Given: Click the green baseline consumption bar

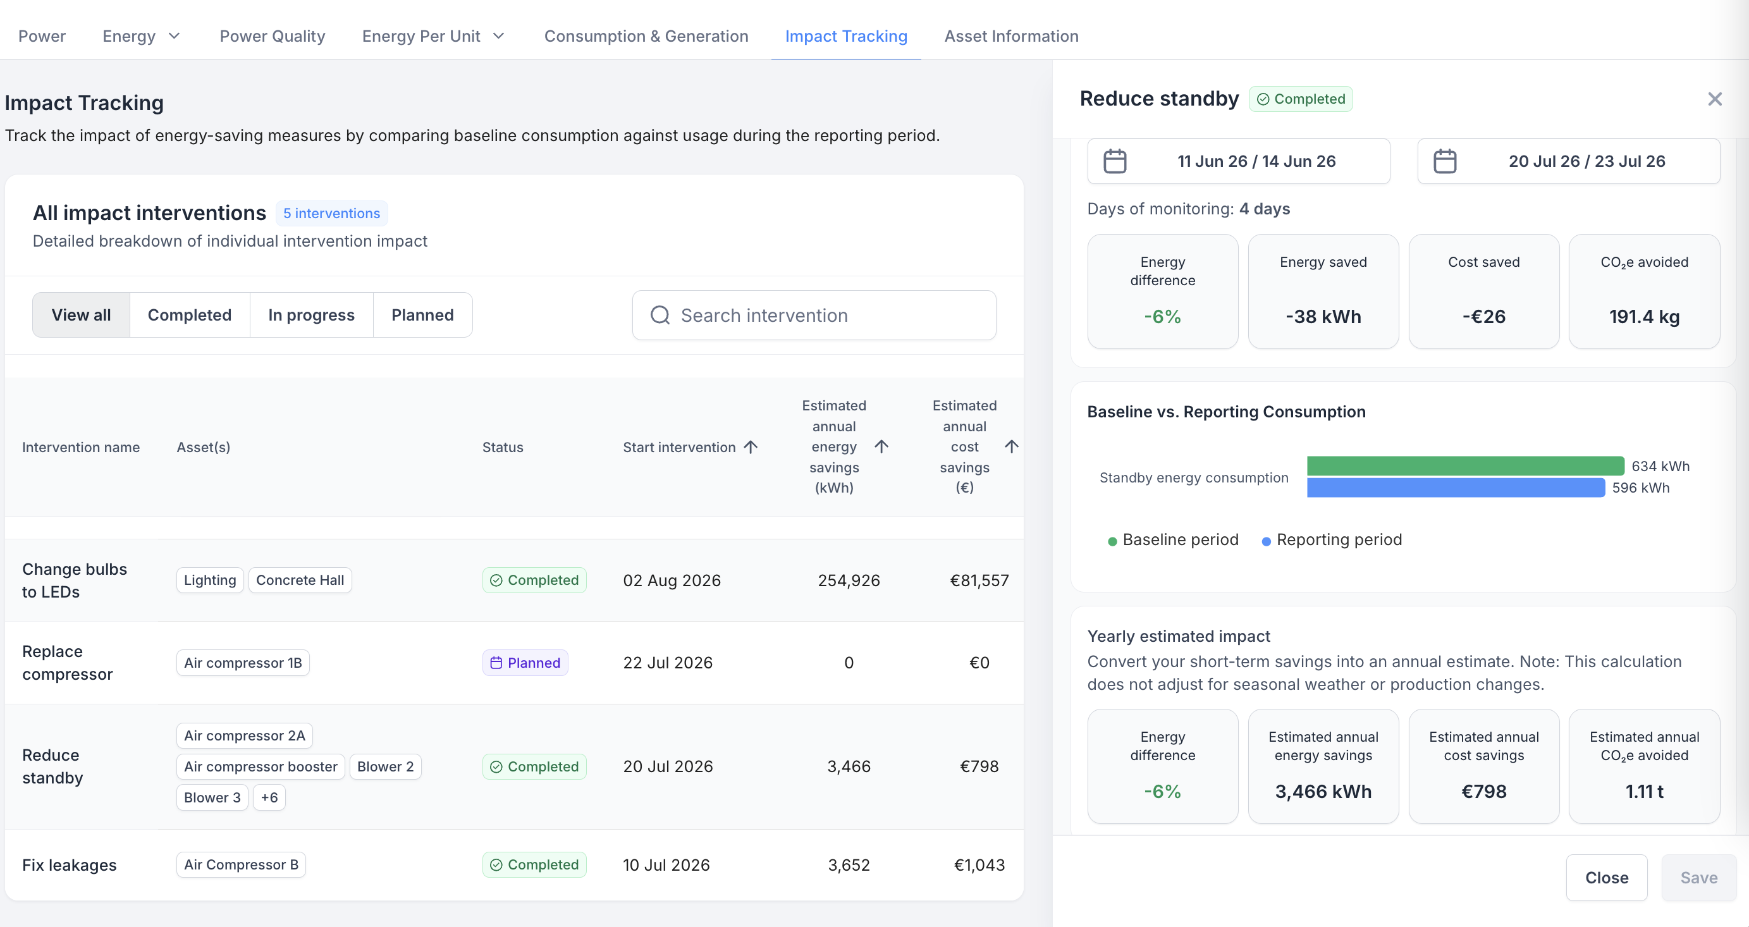Looking at the screenshot, I should 1465,466.
